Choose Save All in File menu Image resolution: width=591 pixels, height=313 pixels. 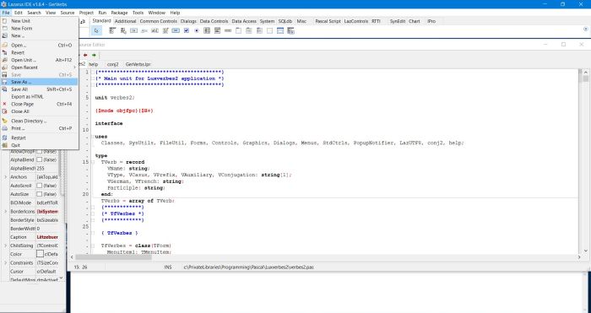pos(39,89)
